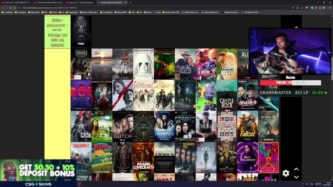Select the Iron Fist poster
Image resolution: width=333 pixels, height=187 pixels.
pos(227,158)
